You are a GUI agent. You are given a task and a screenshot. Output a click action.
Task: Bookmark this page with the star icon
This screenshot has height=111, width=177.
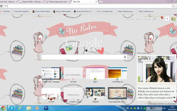[x=173, y=6]
